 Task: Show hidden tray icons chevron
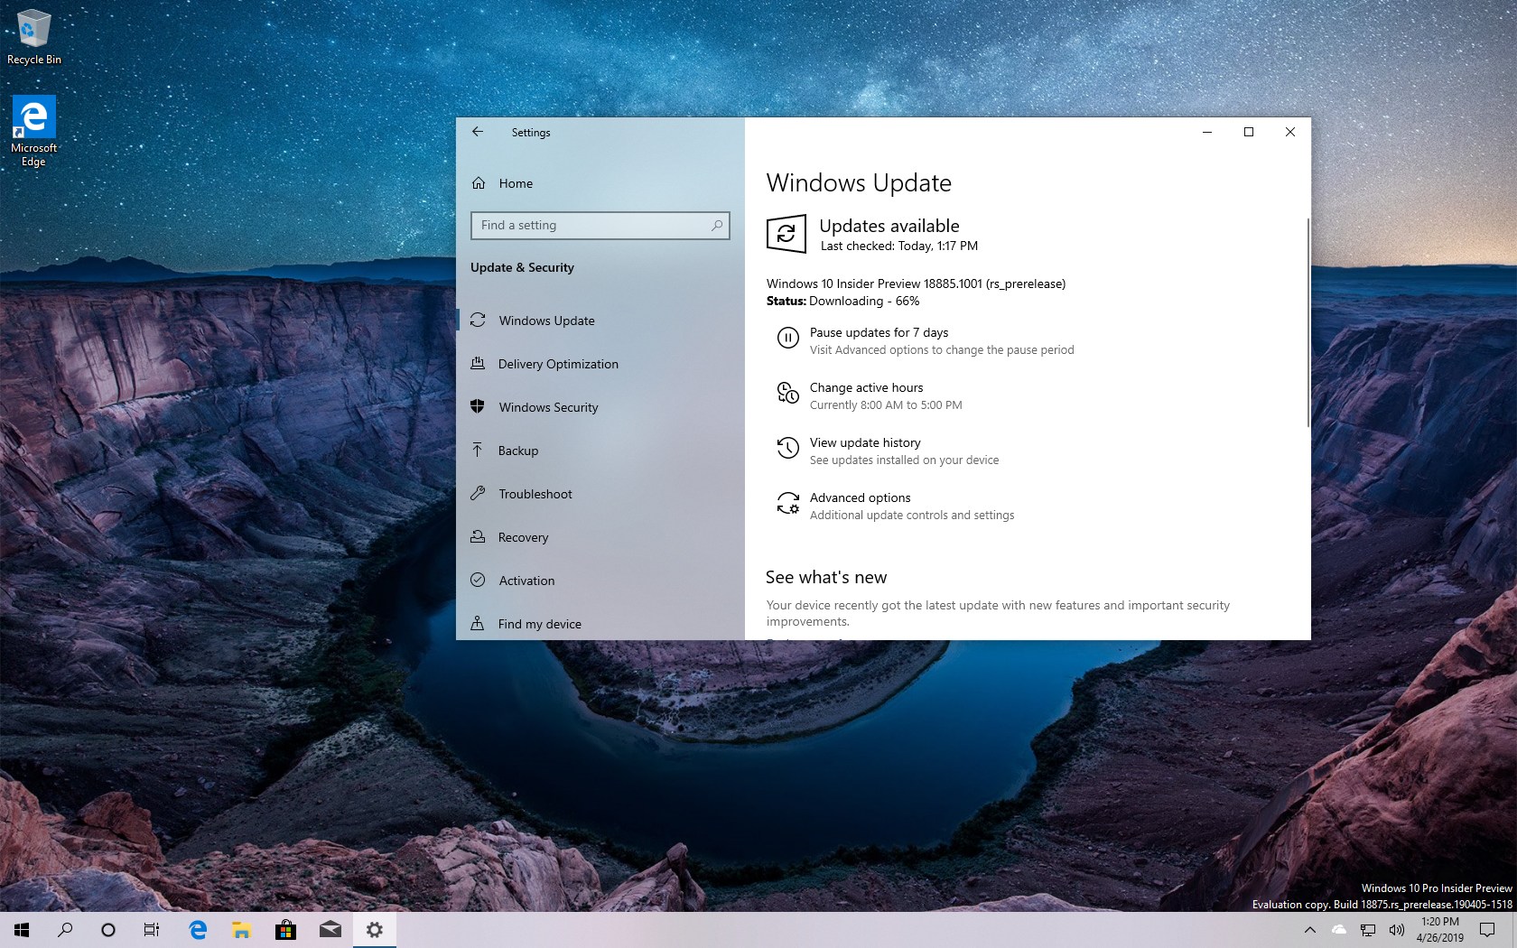pos(1310,930)
